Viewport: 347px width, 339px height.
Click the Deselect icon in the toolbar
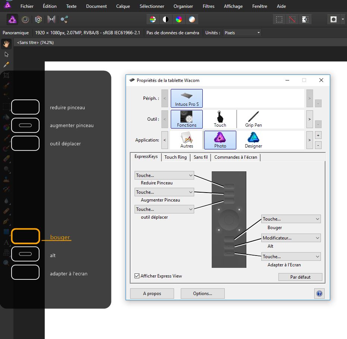point(292,19)
